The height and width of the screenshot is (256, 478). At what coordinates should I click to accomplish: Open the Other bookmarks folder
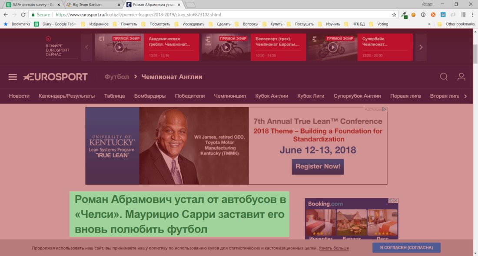point(456,24)
